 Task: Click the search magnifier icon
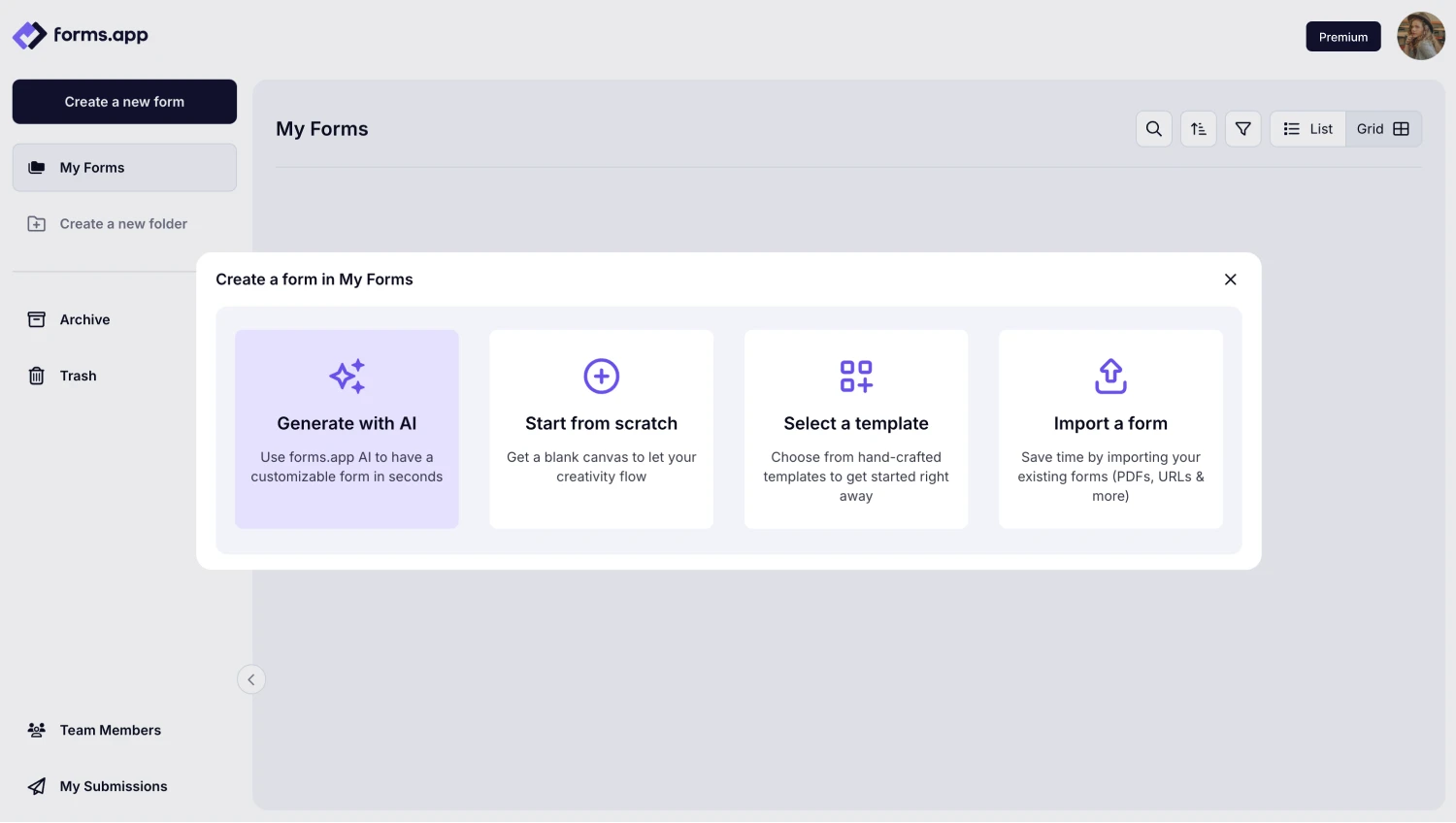1153,129
